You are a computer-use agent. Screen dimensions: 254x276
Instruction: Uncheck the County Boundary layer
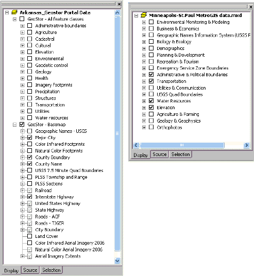coord(29,157)
